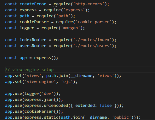Click the indexRouter variable name
Image resolution: width=155 pixels, height=120 pixels.
click(33, 40)
